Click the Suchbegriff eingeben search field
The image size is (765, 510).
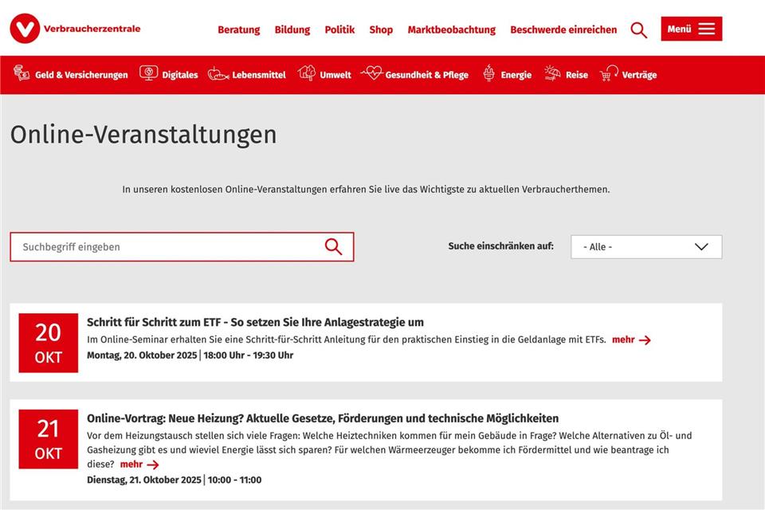167,247
